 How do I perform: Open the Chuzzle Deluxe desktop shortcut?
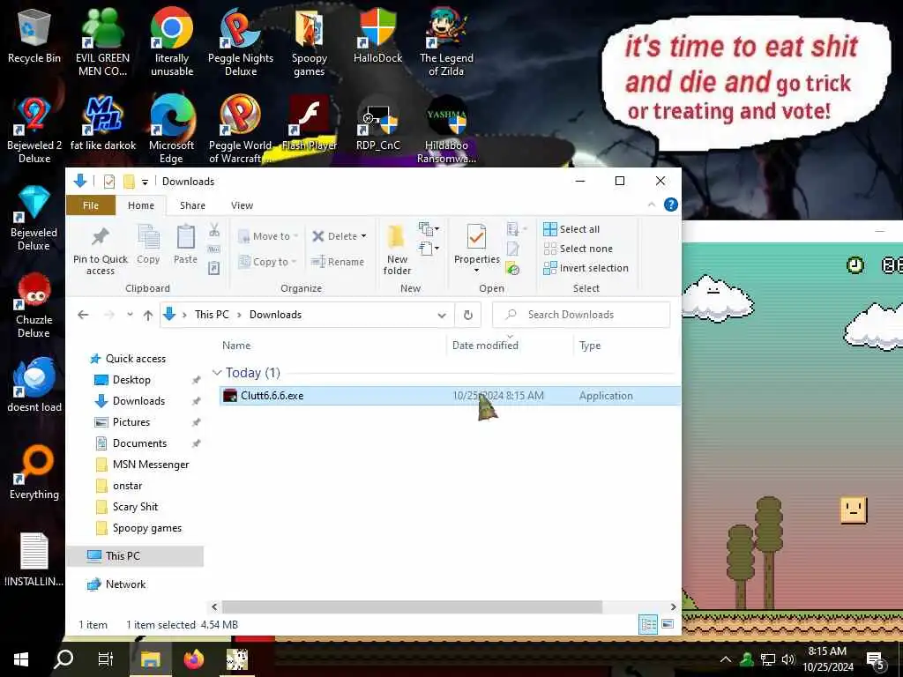[34, 305]
